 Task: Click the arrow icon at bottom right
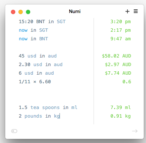tap(135, 131)
